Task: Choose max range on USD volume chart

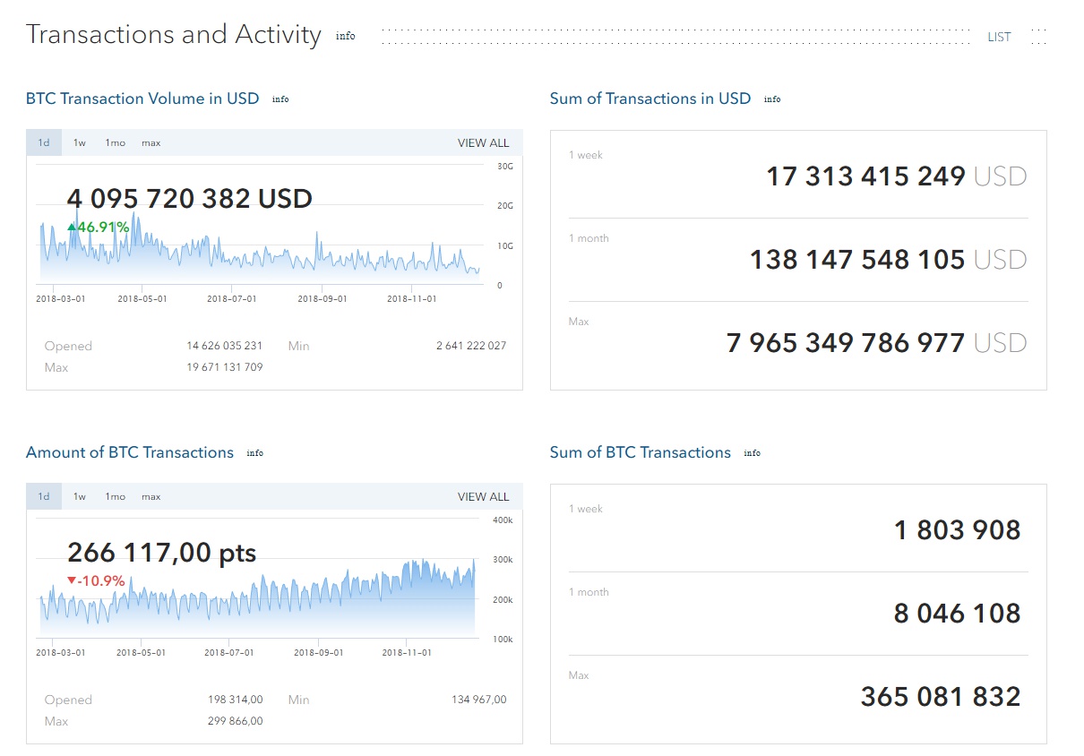Action: point(151,143)
